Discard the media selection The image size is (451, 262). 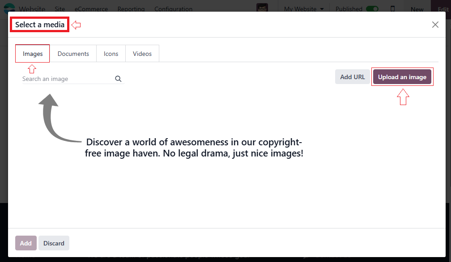coord(54,243)
